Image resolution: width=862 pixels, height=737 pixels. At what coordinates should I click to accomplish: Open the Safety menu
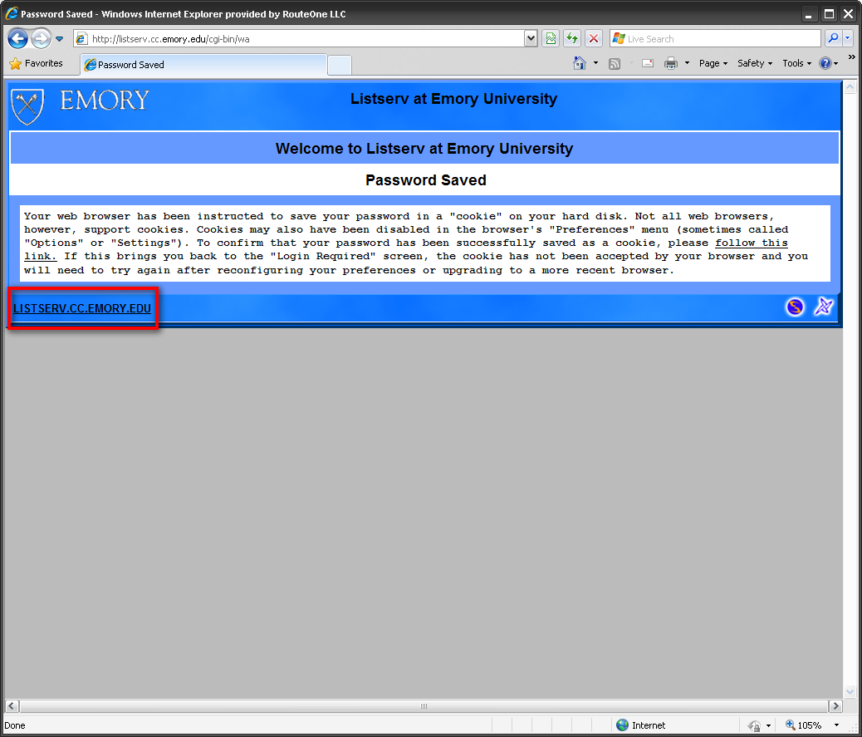755,63
